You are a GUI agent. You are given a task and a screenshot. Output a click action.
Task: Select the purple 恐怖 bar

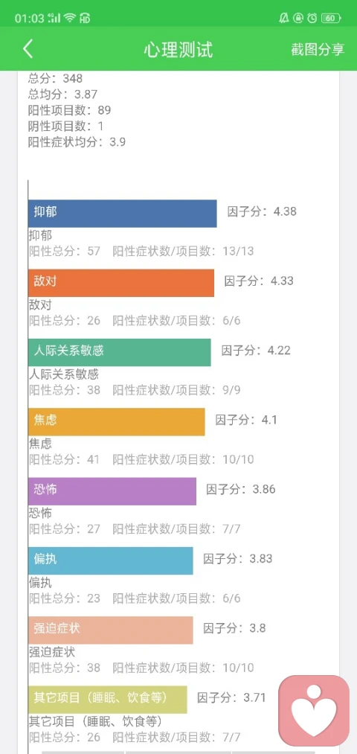click(112, 491)
